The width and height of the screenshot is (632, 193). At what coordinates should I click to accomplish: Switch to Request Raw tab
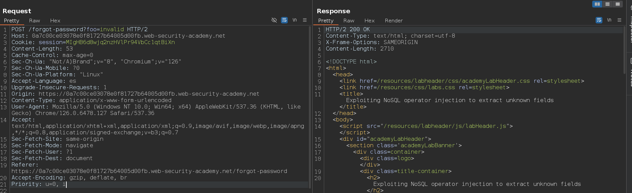[34, 21]
